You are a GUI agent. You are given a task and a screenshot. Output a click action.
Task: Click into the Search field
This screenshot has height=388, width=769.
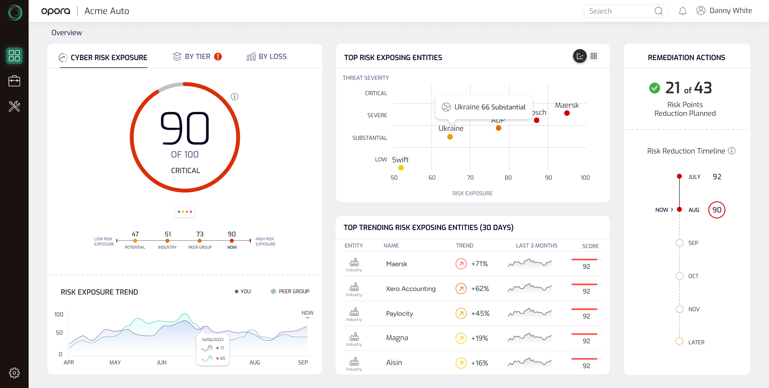(x=619, y=11)
